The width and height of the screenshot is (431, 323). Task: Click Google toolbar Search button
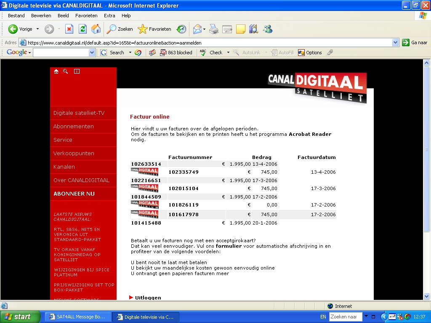pyautogui.click(x=112, y=53)
